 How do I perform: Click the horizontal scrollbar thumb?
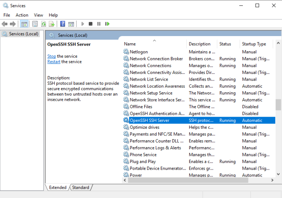[x=188, y=180]
